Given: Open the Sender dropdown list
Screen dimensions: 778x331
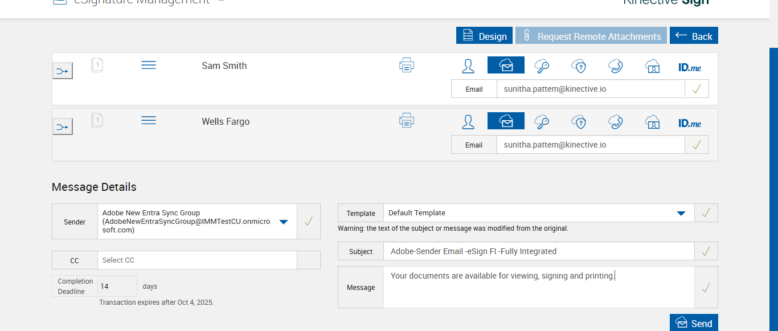Looking at the screenshot, I should pyautogui.click(x=284, y=222).
